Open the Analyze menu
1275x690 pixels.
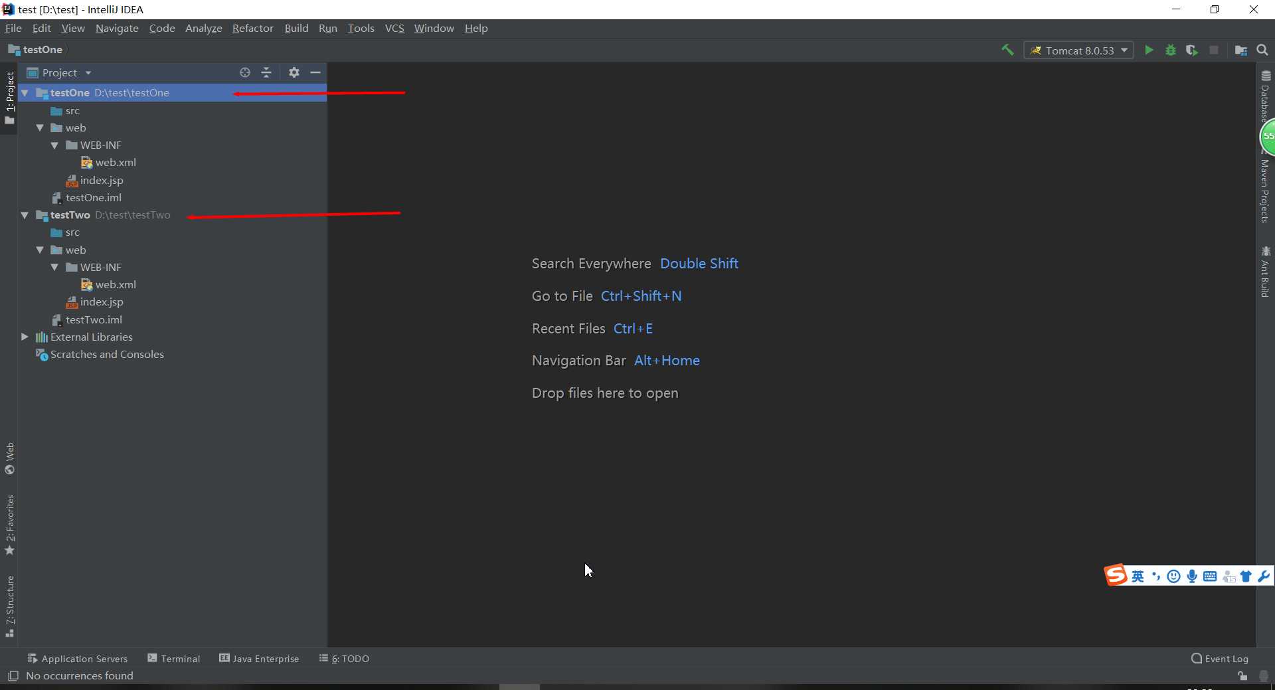203,28
